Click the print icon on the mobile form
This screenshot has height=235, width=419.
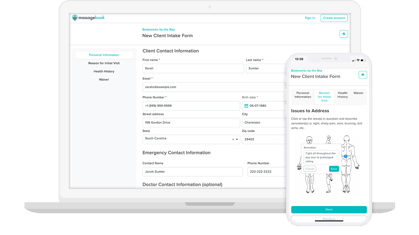coord(363,75)
